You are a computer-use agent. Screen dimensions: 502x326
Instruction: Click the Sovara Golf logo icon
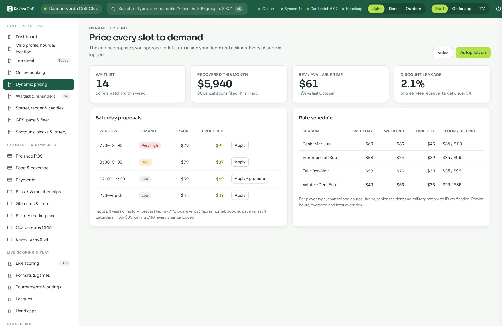[10, 9]
